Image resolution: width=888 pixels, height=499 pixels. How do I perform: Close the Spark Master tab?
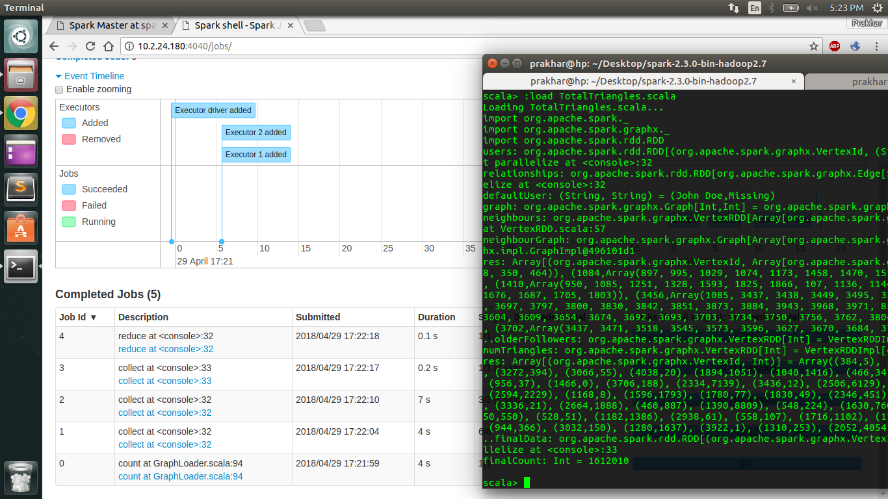(x=166, y=26)
